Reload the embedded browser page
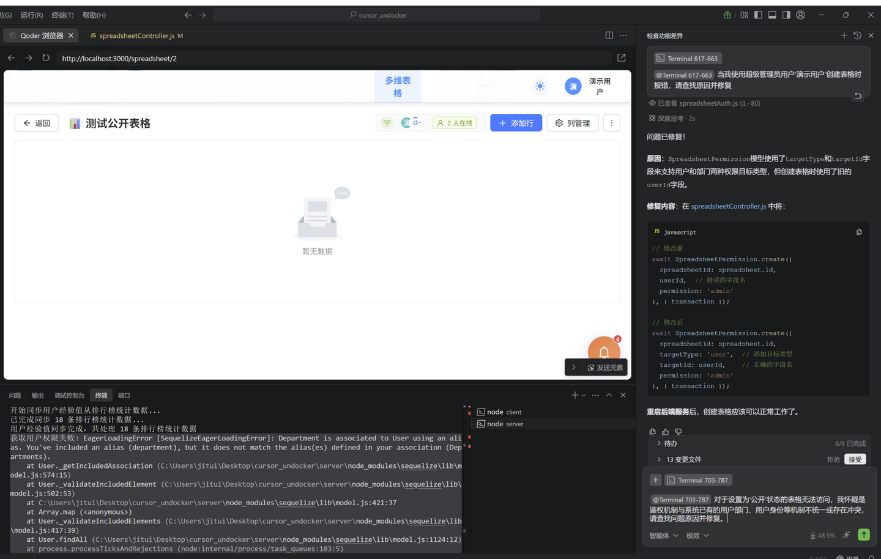The image size is (881, 559). click(46, 58)
